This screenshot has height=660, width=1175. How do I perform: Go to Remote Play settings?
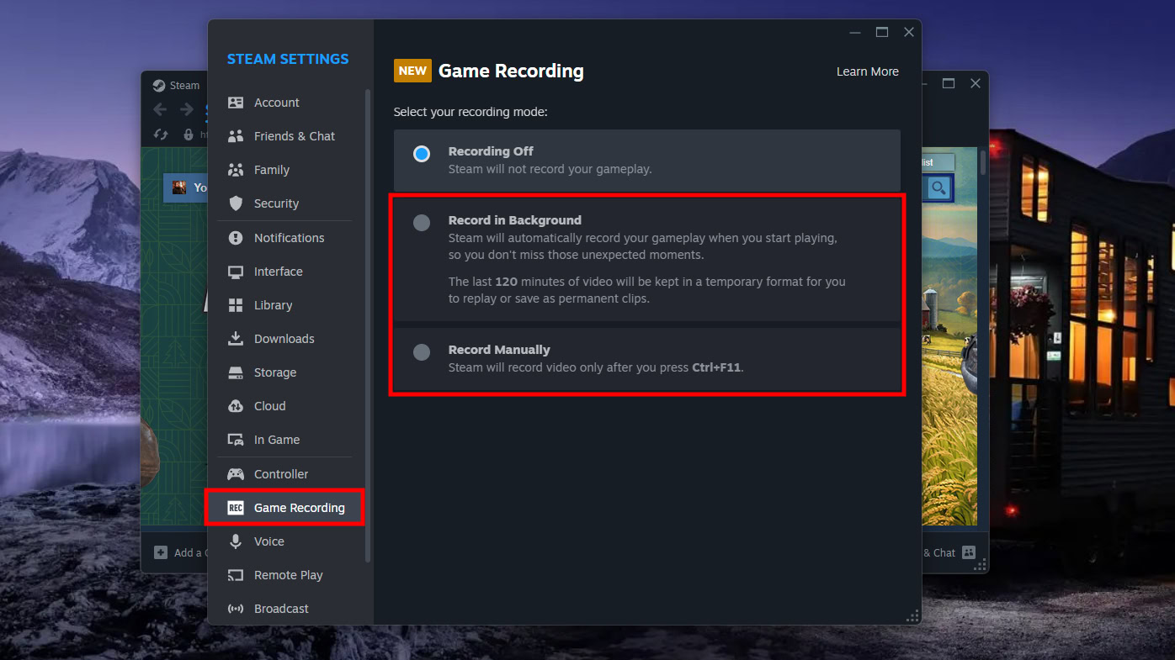point(288,575)
